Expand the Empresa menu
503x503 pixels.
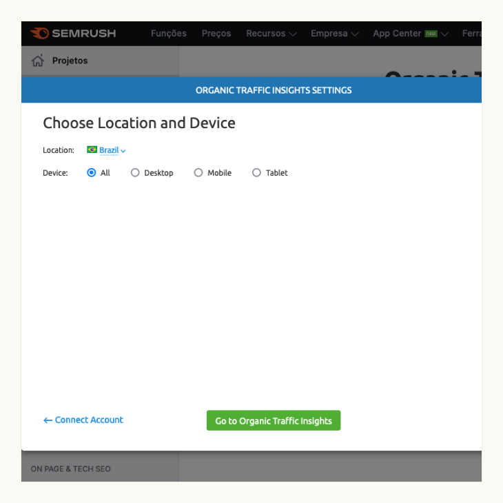point(334,33)
